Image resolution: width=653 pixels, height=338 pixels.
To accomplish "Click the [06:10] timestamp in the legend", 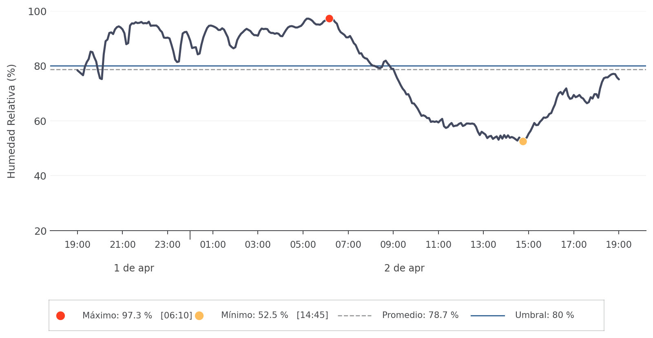I will (x=176, y=316).
